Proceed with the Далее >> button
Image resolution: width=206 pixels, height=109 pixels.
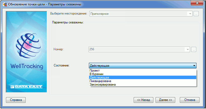coord(165,100)
